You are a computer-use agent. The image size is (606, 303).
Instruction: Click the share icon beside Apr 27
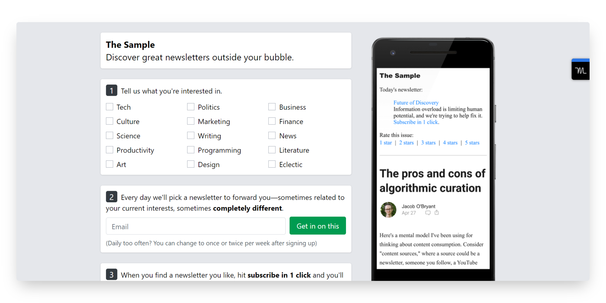437,213
